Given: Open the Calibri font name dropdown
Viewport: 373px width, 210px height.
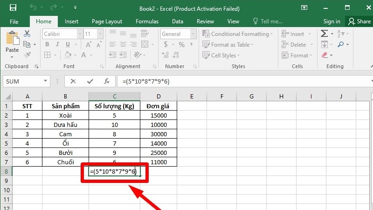Looking at the screenshot, I should (80, 34).
